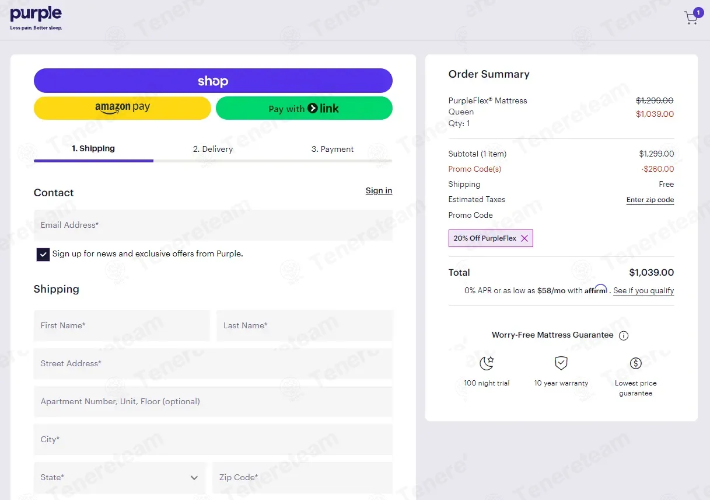The width and height of the screenshot is (710, 500).
Task: Click the struck-through $1,299.00 price
Action: [x=655, y=100]
